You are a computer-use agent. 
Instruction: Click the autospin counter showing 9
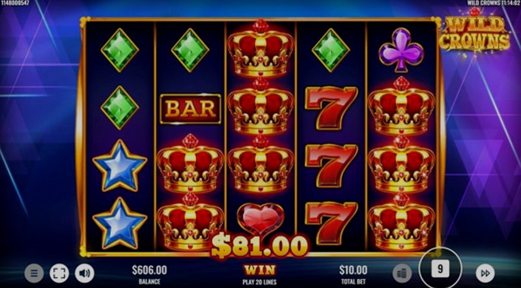tap(440, 268)
